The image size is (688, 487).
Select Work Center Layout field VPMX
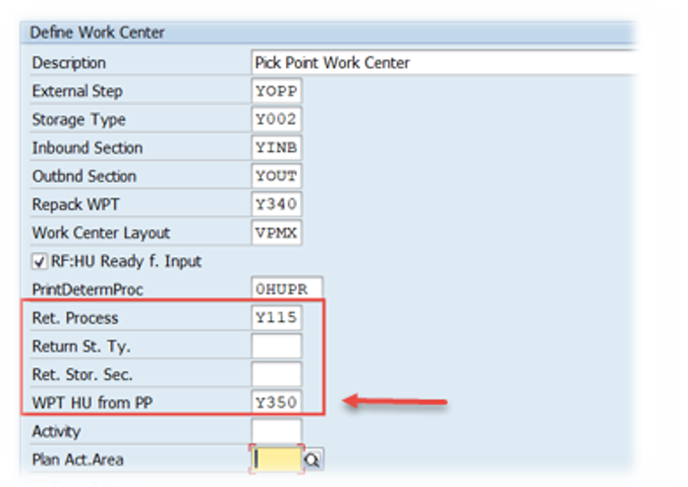276,233
